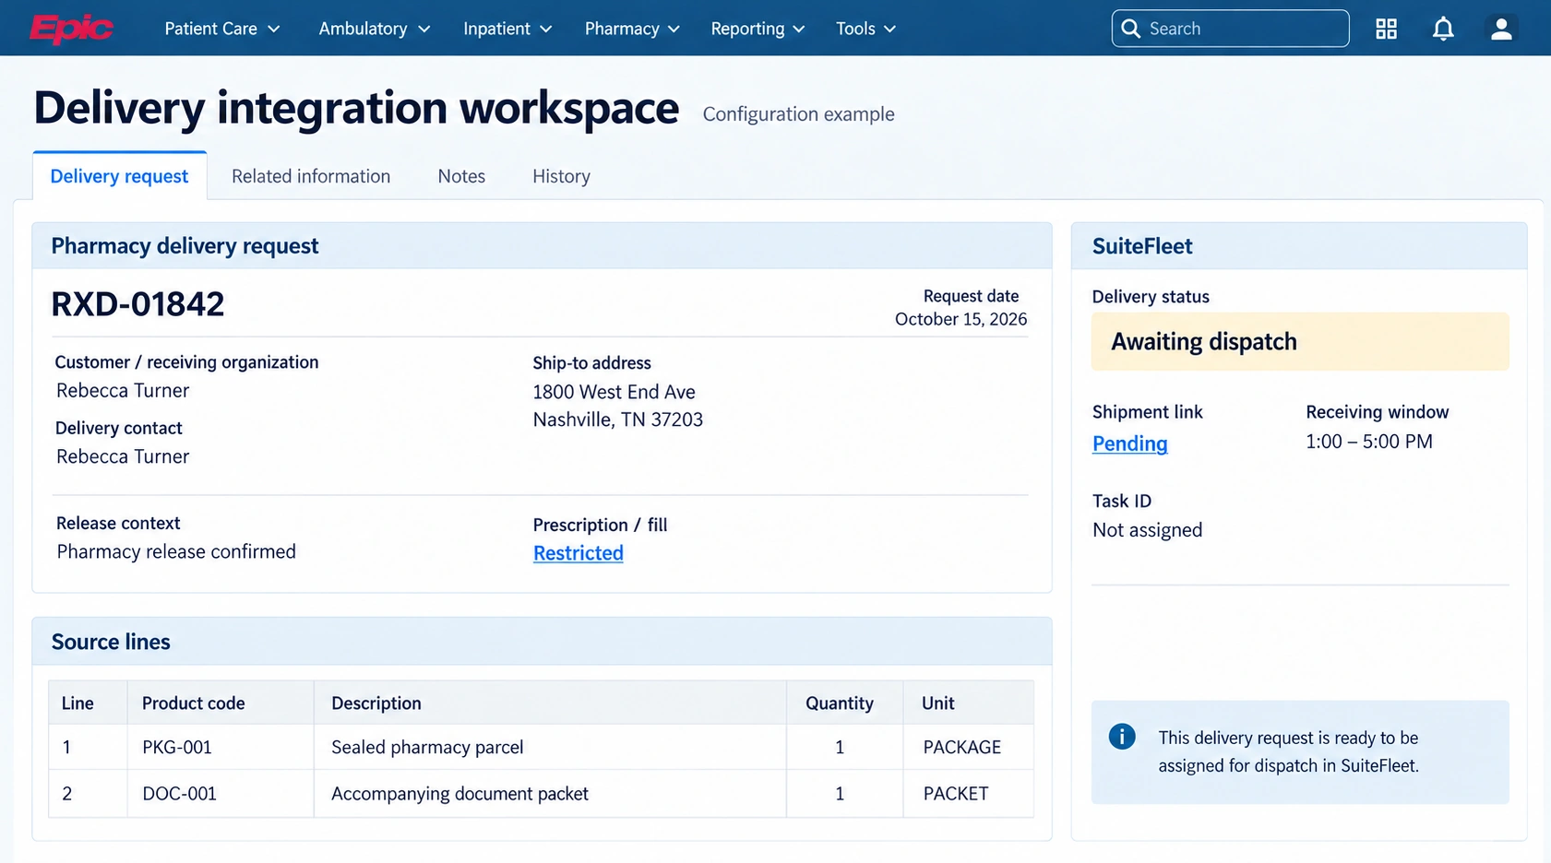Viewport: 1551px width, 863px height.
Task: Select request number RXD-01842
Action: (x=137, y=304)
